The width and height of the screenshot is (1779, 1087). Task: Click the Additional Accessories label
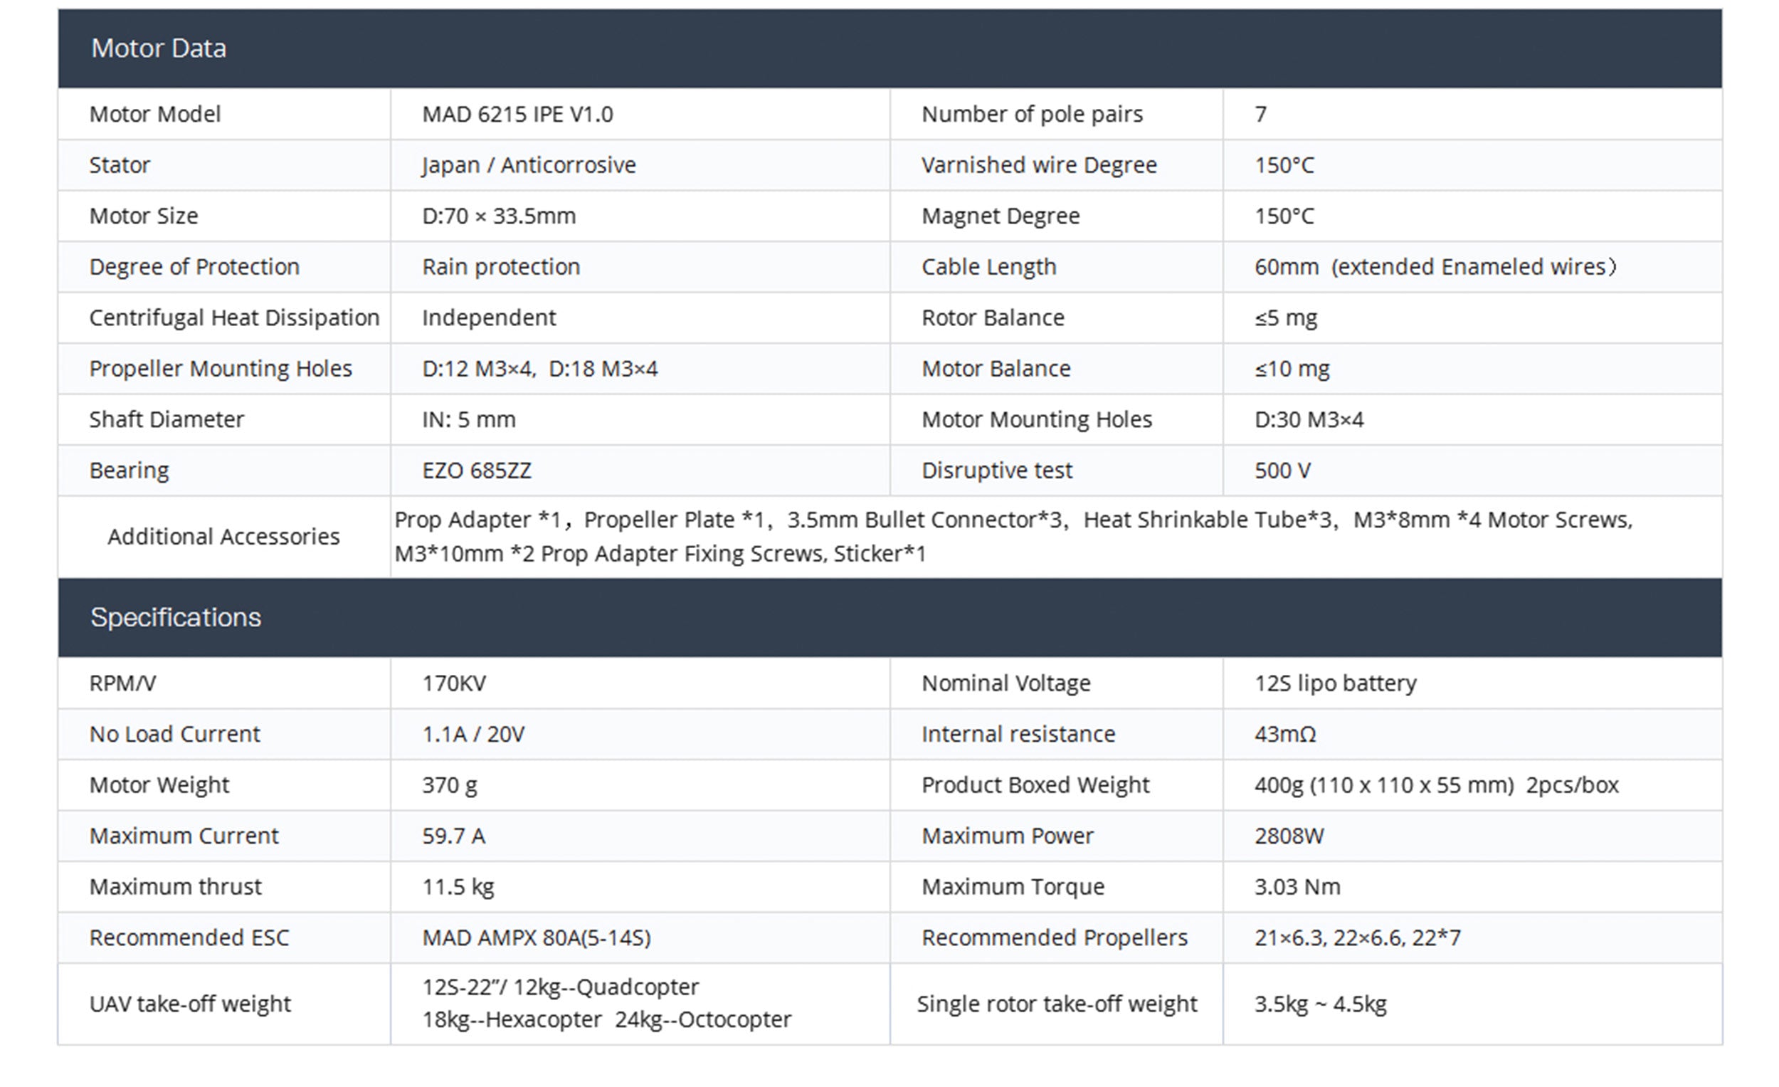click(223, 537)
